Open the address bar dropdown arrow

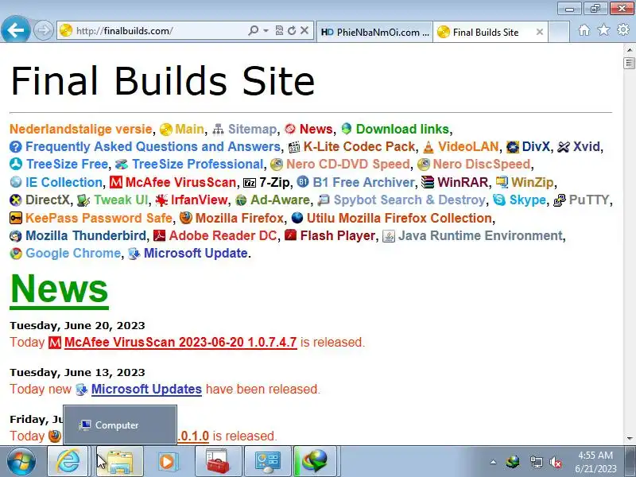point(266,30)
